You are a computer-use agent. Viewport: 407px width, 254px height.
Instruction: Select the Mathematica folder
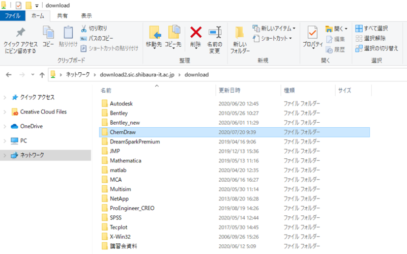coord(126,161)
